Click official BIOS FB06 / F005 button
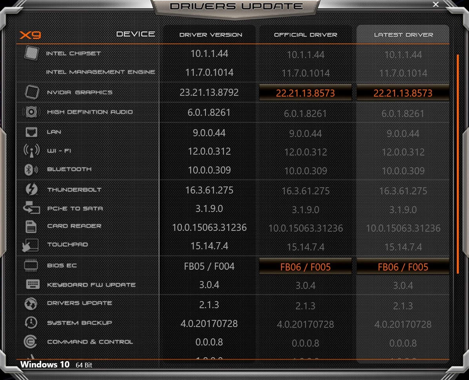Screen dimensions: 469x380 [305, 267]
